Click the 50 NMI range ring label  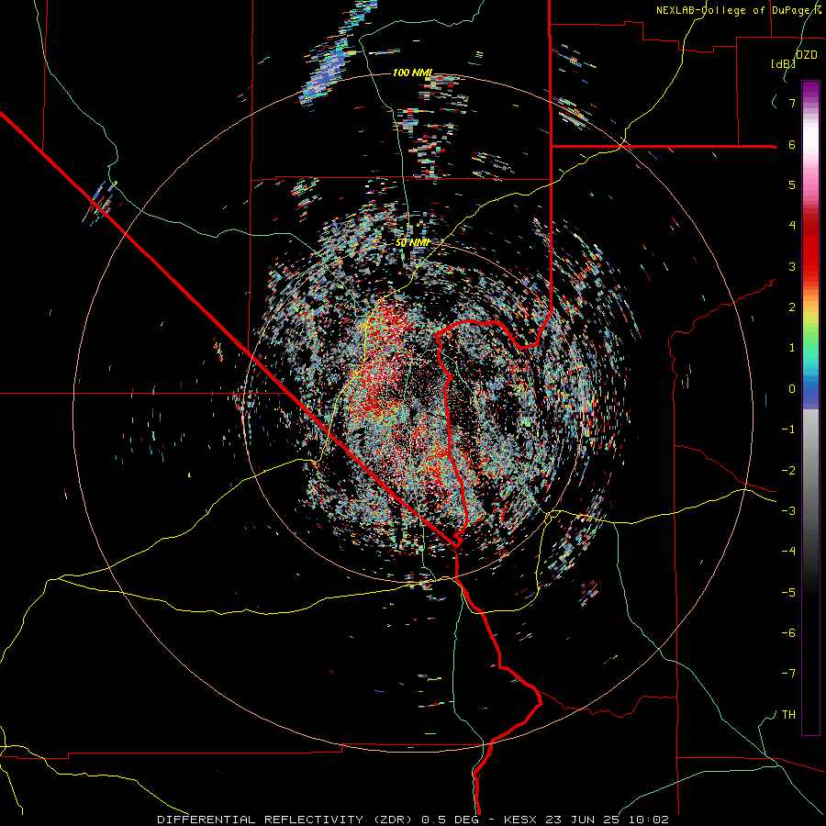tap(412, 243)
